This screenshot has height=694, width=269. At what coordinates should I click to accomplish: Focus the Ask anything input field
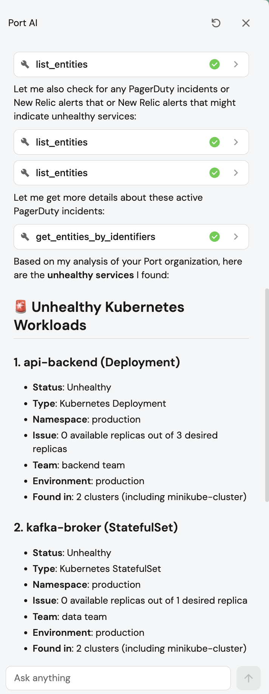[x=118, y=678]
